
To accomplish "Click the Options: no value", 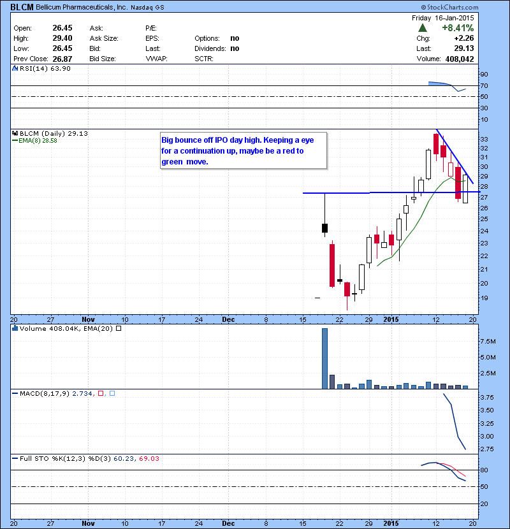I will pyautogui.click(x=235, y=38).
